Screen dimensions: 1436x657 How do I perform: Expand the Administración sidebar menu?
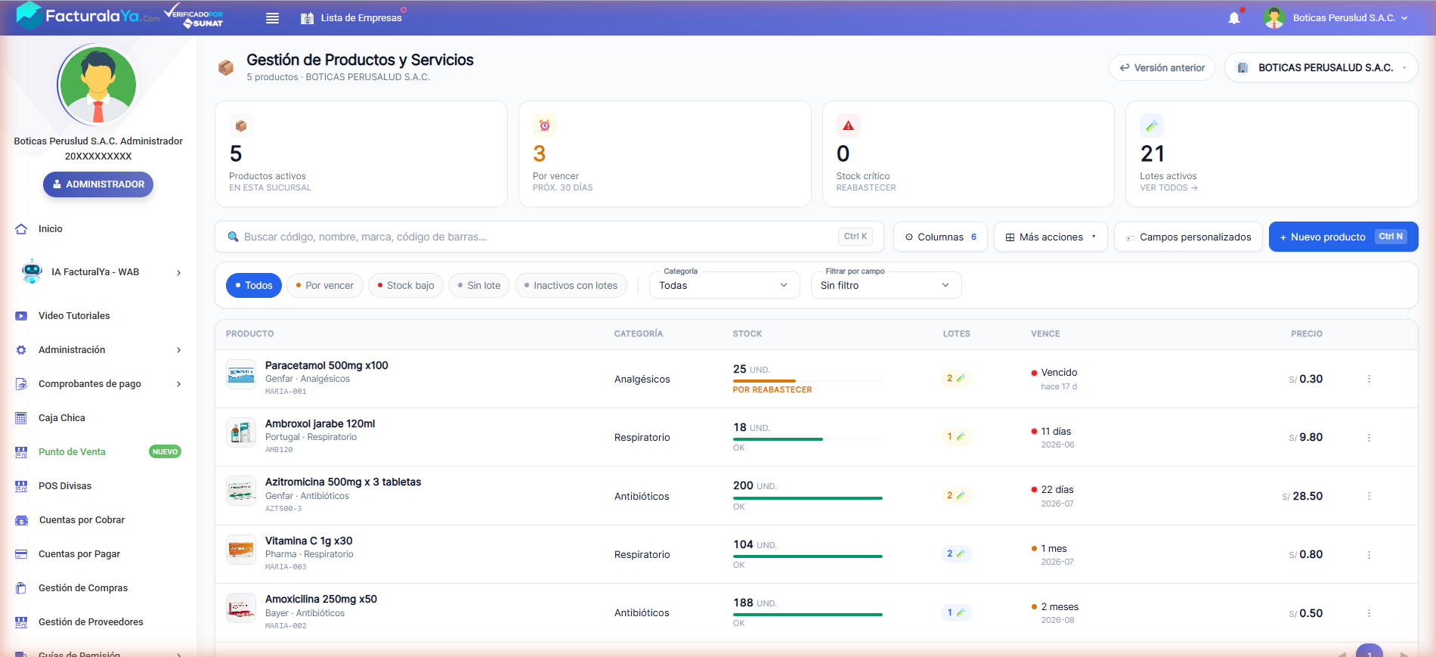[x=98, y=350]
